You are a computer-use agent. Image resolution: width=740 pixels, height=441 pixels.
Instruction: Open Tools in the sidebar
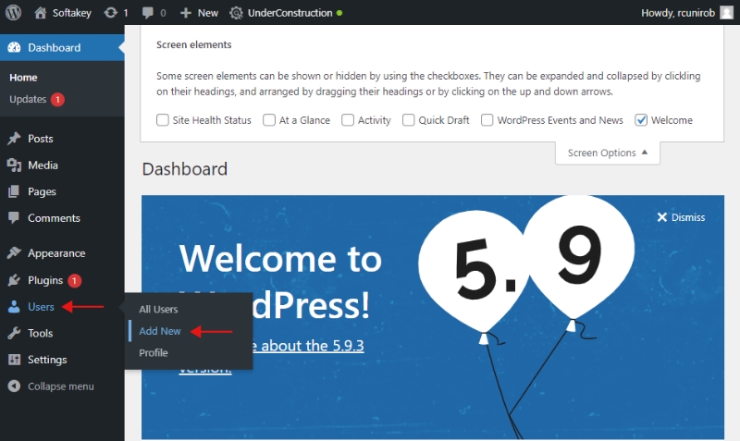40,333
